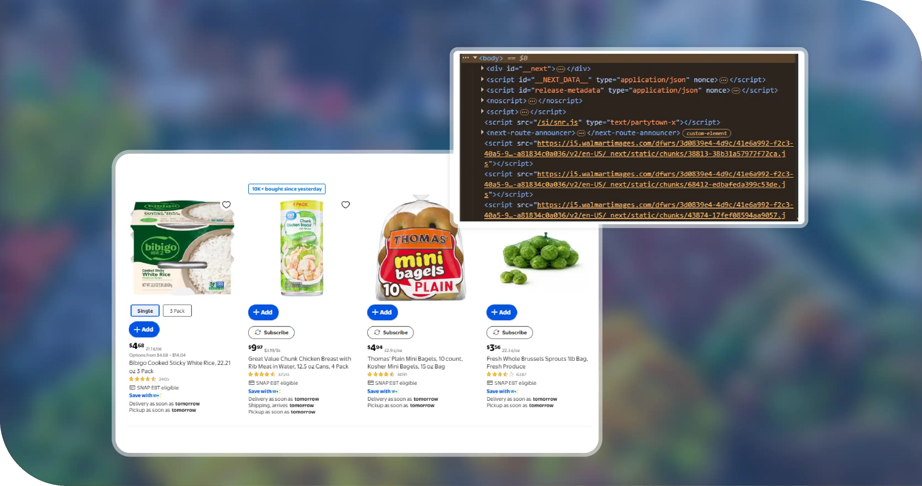Subscribe to Thomas' Plain Mini Bagels
922x486 pixels.
[390, 333]
